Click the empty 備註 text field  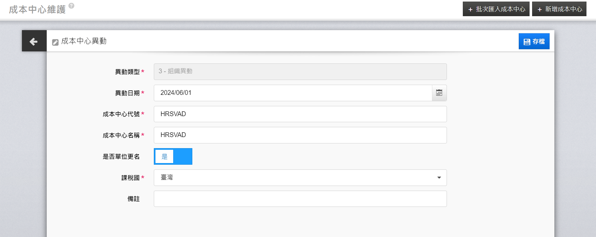[x=300, y=199]
